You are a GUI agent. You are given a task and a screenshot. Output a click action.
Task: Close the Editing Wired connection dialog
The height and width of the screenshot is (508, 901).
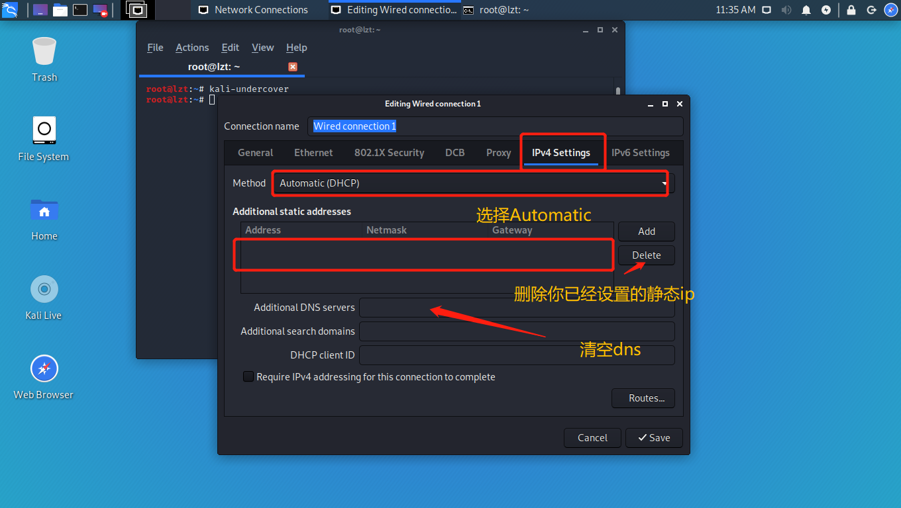pyautogui.click(x=680, y=104)
